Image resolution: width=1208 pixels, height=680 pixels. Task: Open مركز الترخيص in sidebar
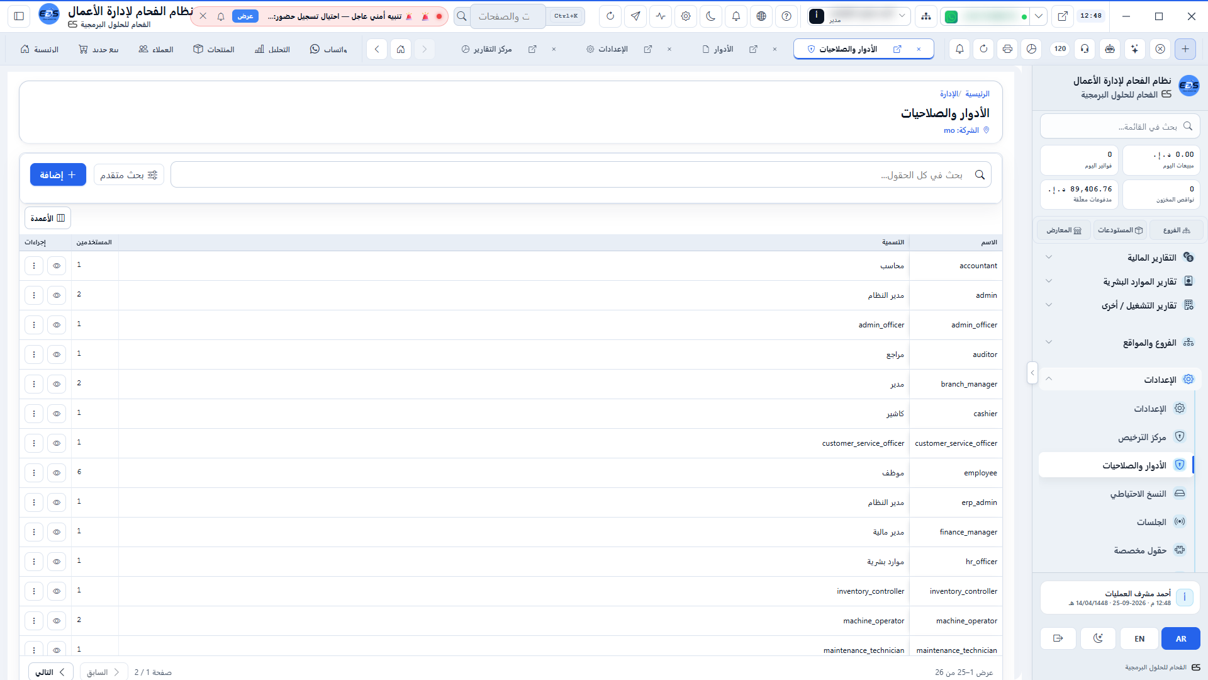click(1117, 437)
